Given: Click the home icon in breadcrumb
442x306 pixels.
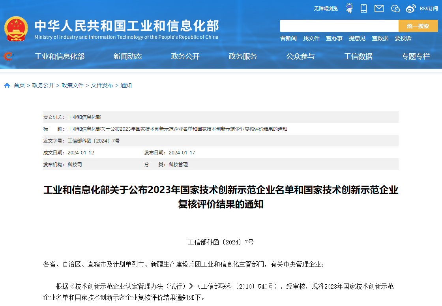Looking at the screenshot, I should [x=7, y=85].
